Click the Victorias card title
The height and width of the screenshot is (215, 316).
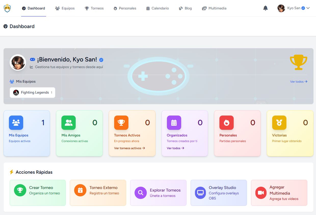point(279,135)
